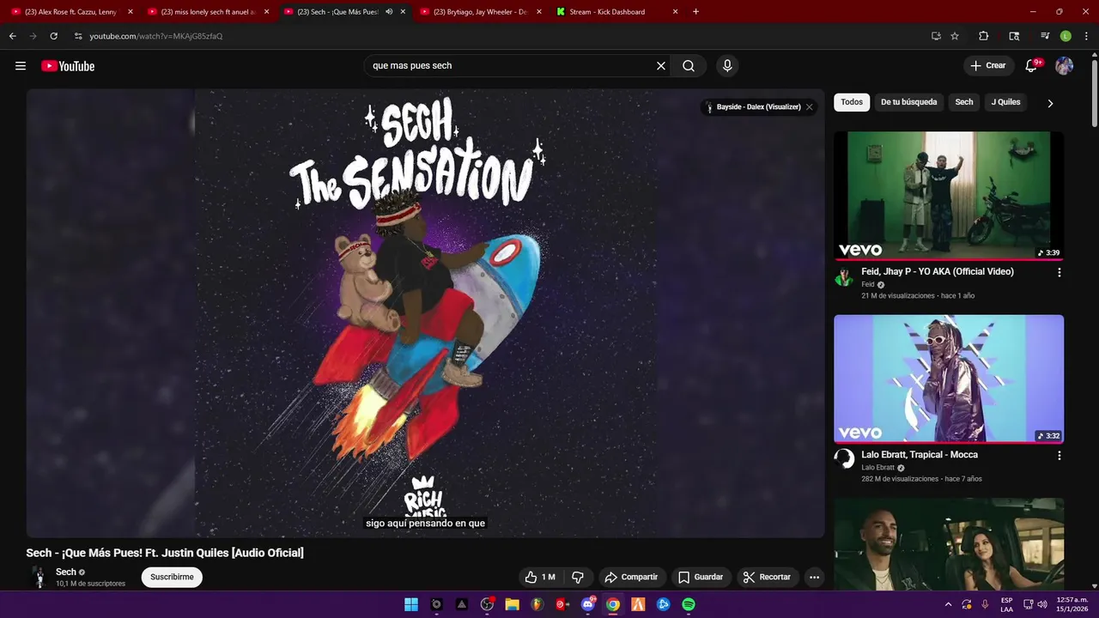Open a new browser tab
This screenshot has width=1099, height=618.
[695, 12]
